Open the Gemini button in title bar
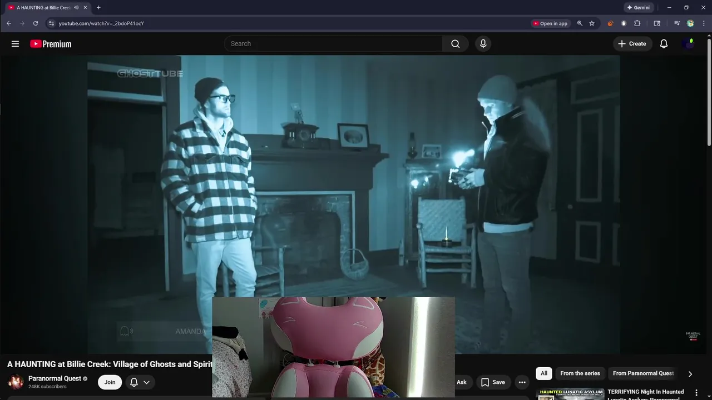The height and width of the screenshot is (400, 712). (x=638, y=8)
